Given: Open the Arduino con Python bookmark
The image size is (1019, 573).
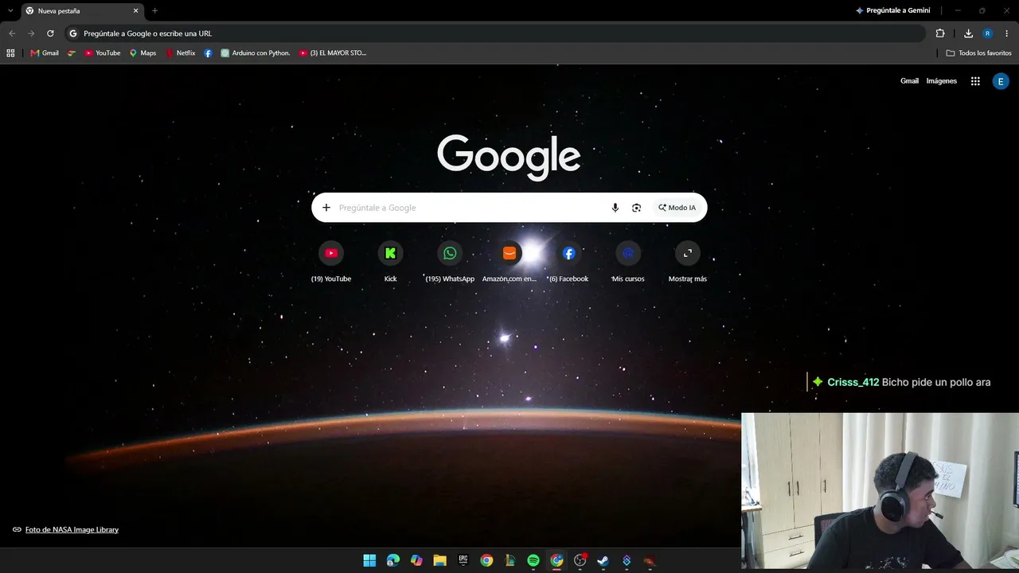Looking at the screenshot, I should (x=256, y=53).
